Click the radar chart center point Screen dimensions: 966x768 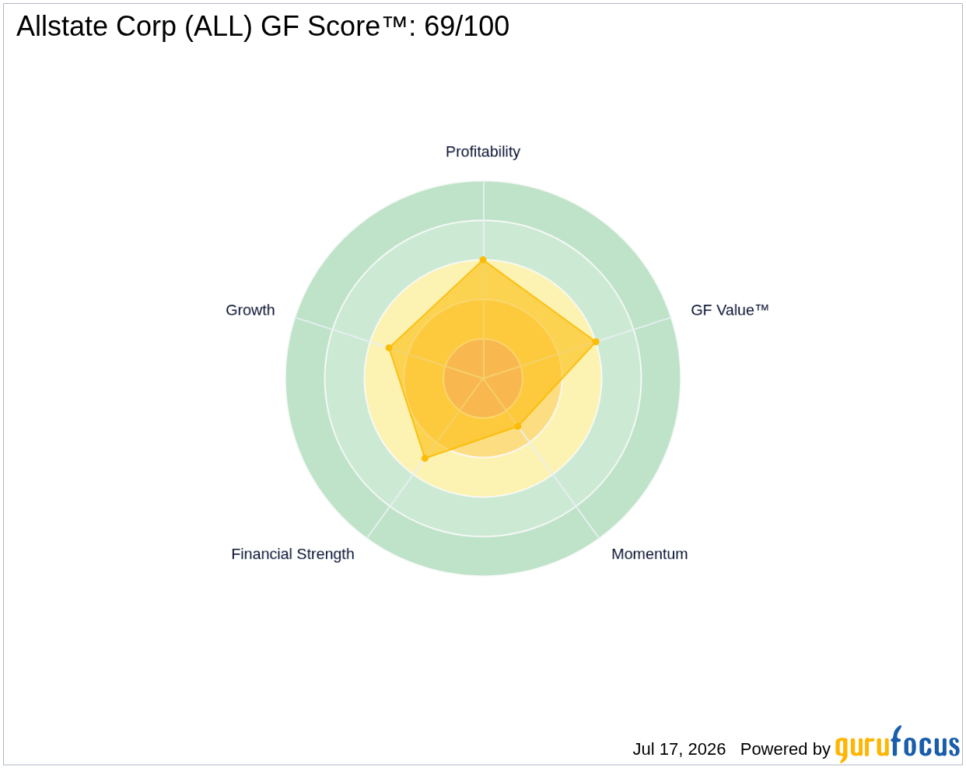[483, 379]
